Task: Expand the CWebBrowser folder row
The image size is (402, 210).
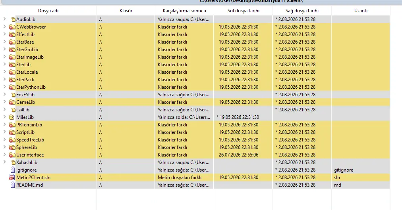Action: 5,26
